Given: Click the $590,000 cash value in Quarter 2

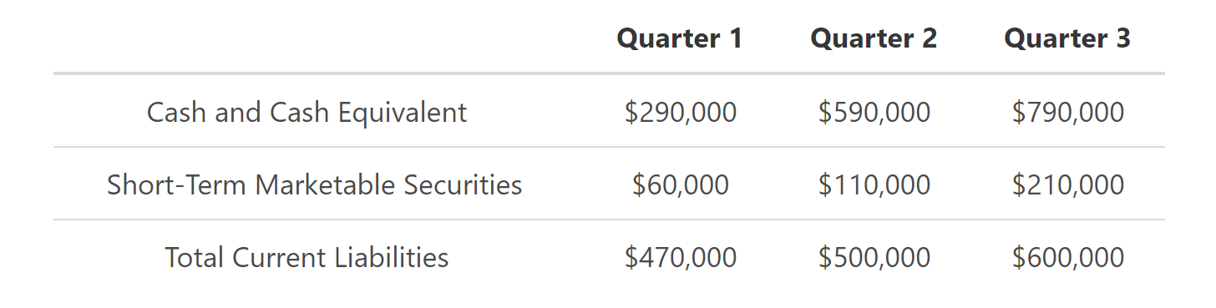Looking at the screenshot, I should [x=874, y=112].
